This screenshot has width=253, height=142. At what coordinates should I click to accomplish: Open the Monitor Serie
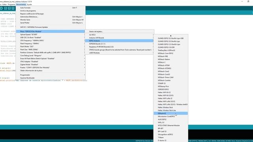click(50, 20)
